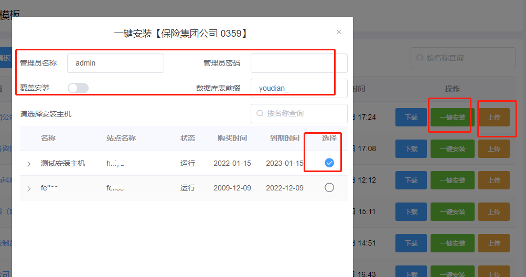Click the 下载 button in the 15:11 row
Viewport: 526px width, 277px height.
411,212
